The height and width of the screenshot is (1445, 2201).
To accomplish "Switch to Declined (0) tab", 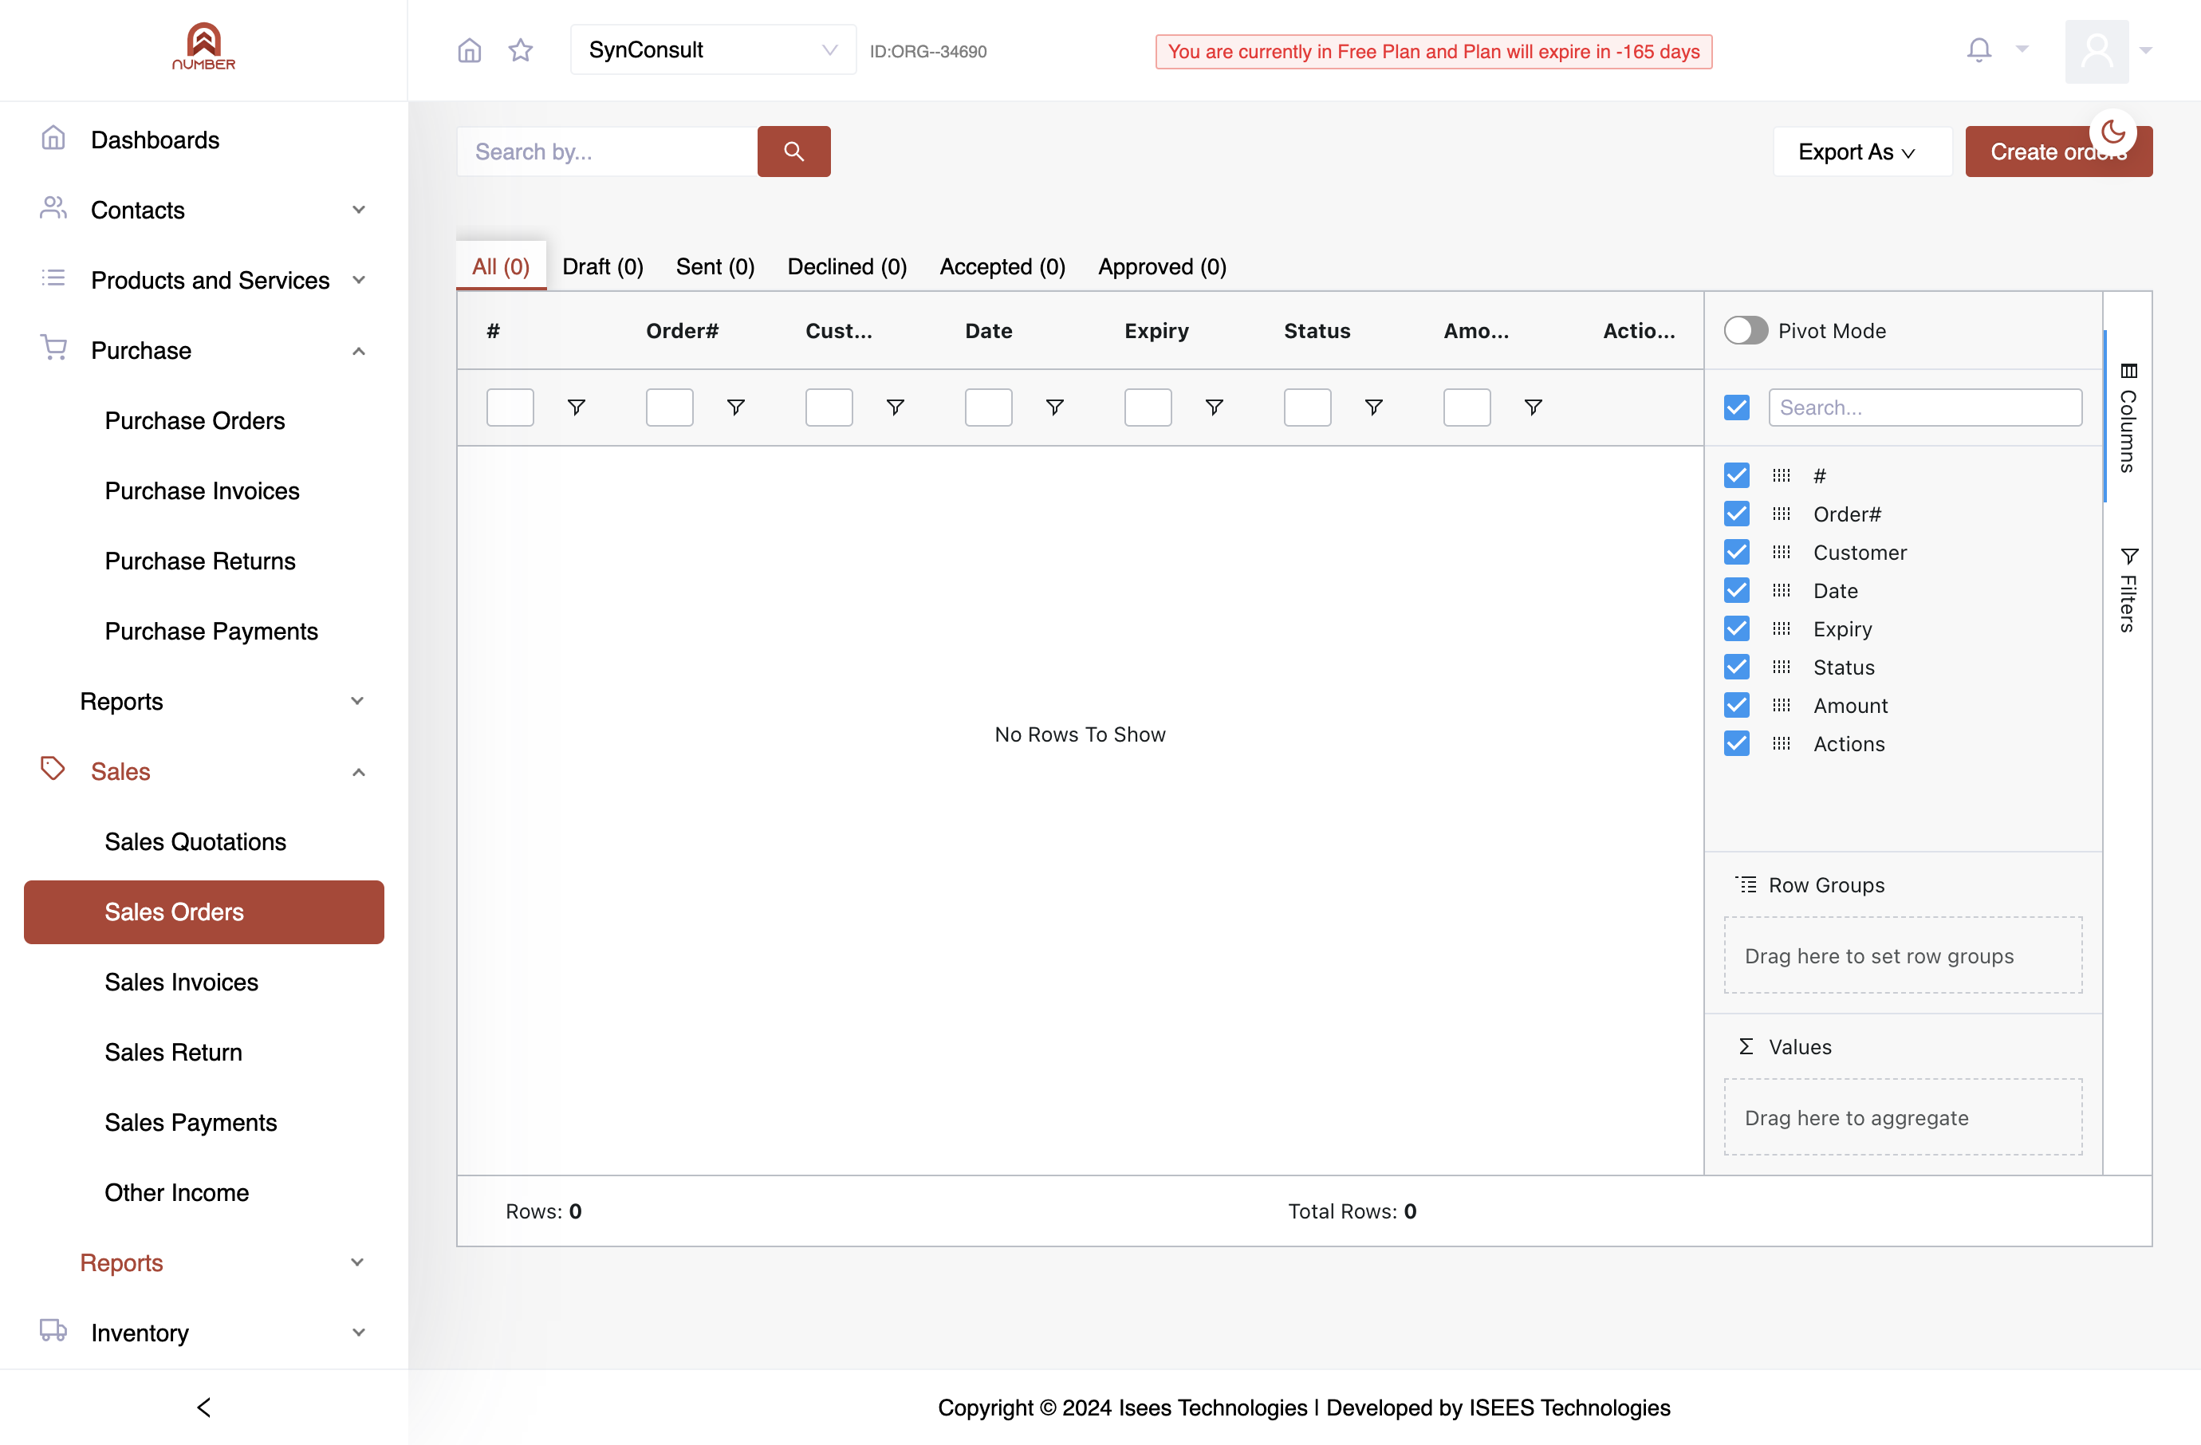I will (x=847, y=266).
